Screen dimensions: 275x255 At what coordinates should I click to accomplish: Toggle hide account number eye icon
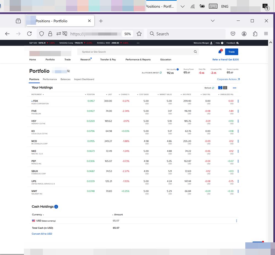[68, 71]
